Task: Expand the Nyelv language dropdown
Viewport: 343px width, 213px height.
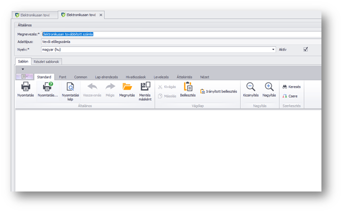Action: pos(273,50)
